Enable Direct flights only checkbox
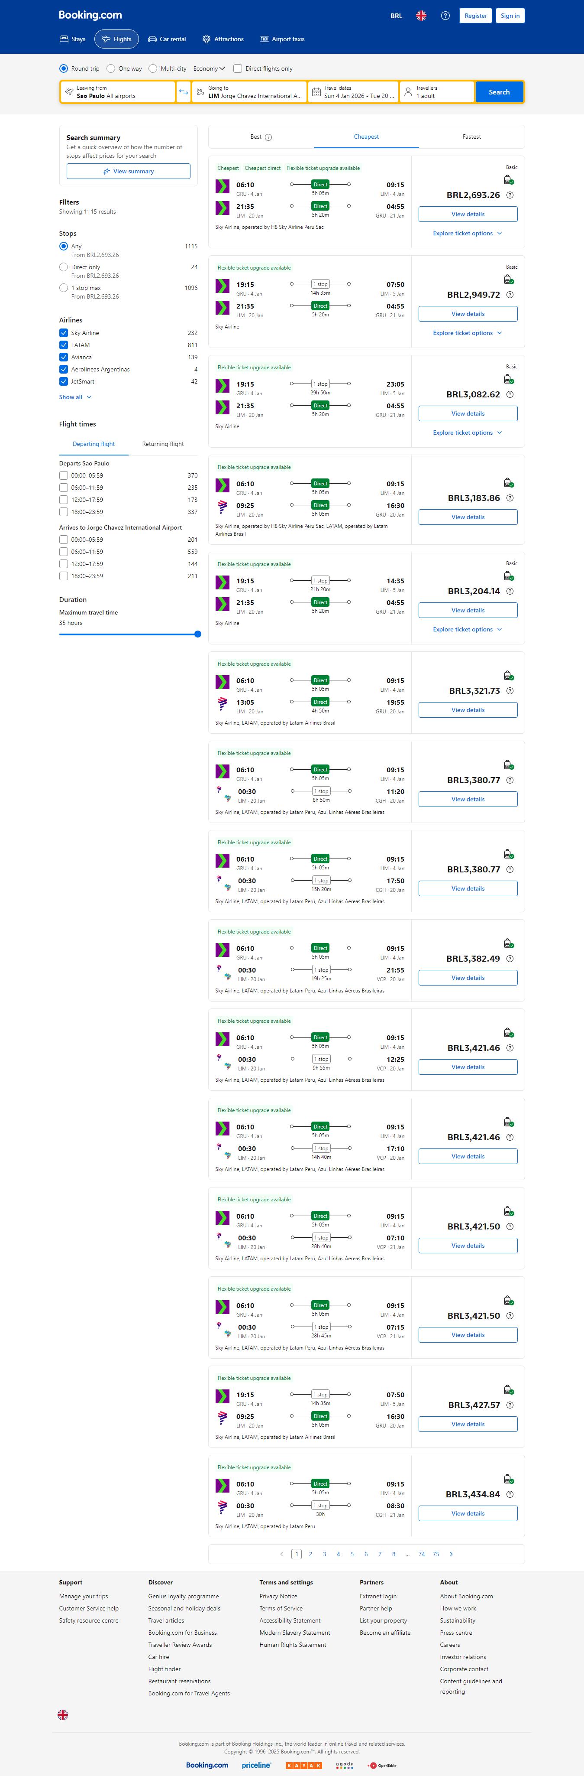 tap(238, 69)
